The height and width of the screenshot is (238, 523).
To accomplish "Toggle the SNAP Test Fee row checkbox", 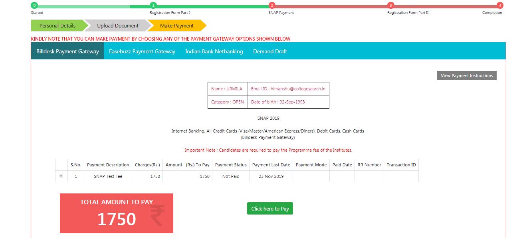I will [x=61, y=175].
